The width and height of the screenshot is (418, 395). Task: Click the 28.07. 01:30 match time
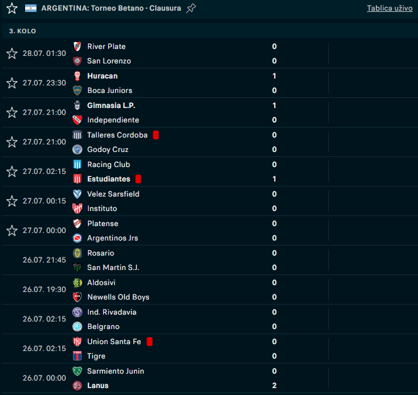(x=44, y=53)
